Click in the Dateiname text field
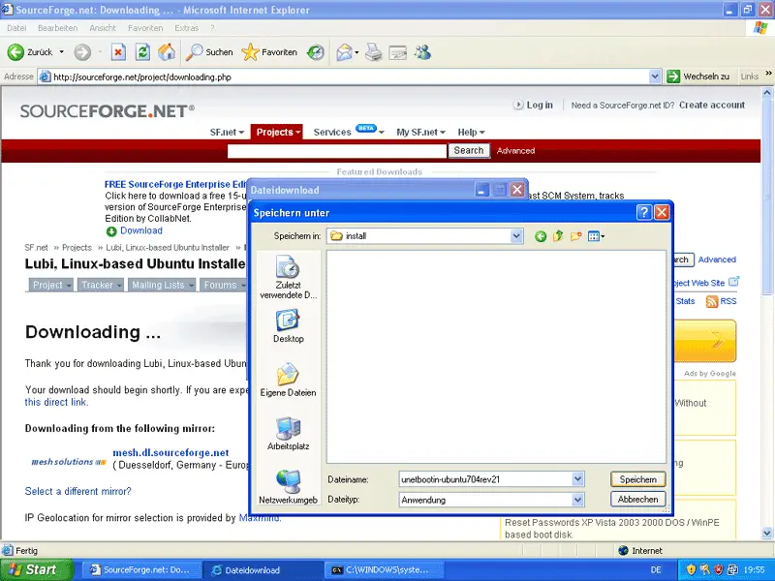Viewport: 775px width, 581px height. [485, 479]
